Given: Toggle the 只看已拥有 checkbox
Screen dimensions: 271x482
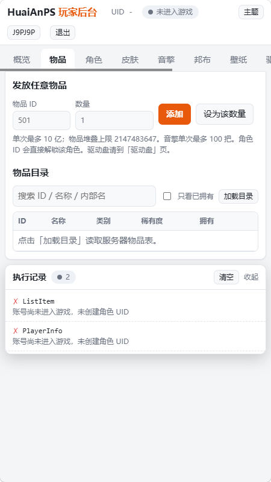Looking at the screenshot, I should click(x=167, y=196).
